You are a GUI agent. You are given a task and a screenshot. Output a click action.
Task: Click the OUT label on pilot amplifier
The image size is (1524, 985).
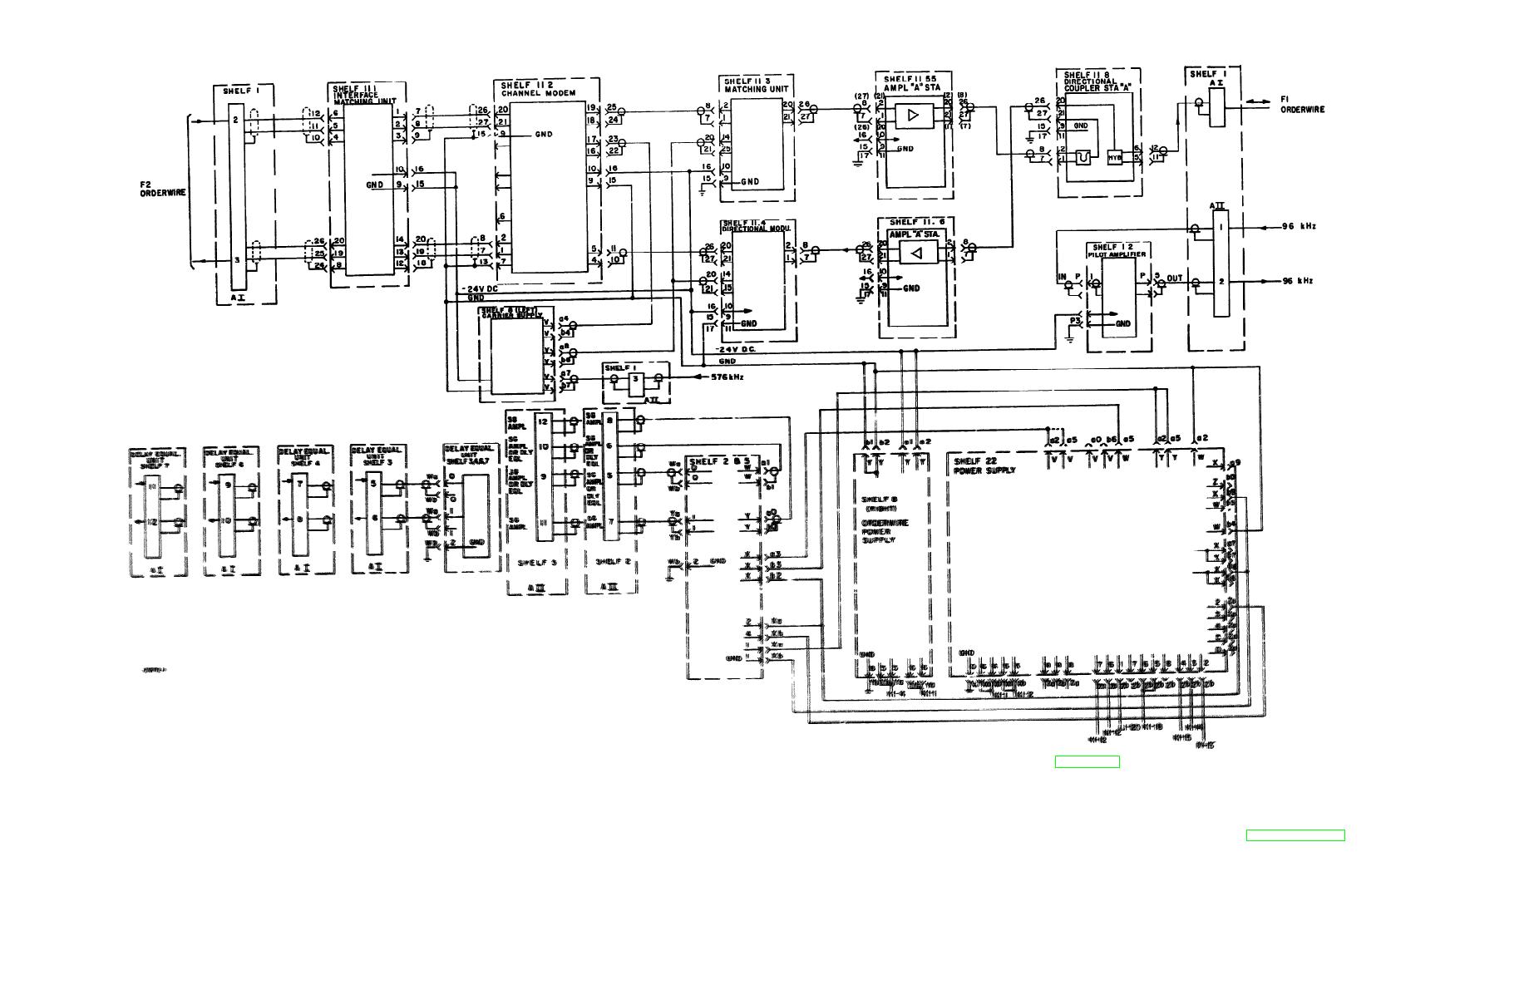[1175, 278]
